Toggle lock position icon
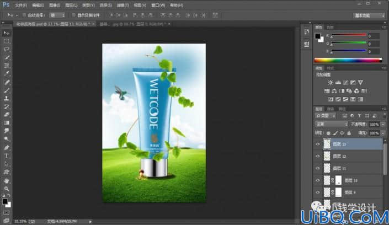The width and height of the screenshot is (389, 225). click(x=342, y=133)
